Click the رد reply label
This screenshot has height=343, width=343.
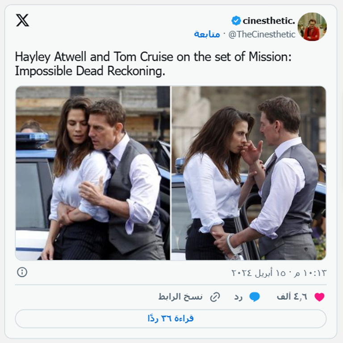click(x=238, y=297)
